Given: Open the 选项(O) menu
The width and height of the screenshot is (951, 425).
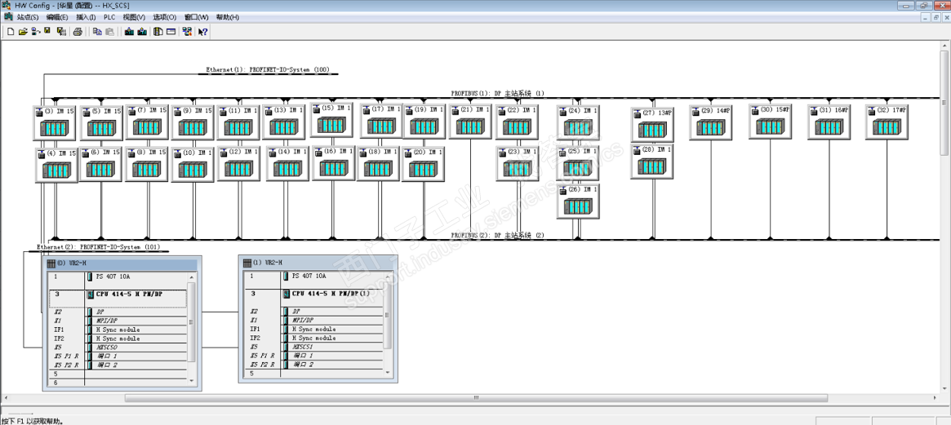Looking at the screenshot, I should coord(164,17).
